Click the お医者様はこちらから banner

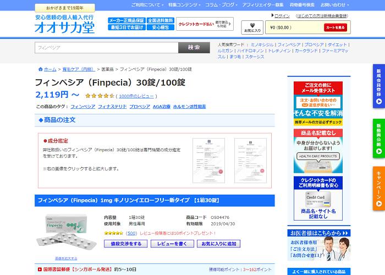coord(319,245)
